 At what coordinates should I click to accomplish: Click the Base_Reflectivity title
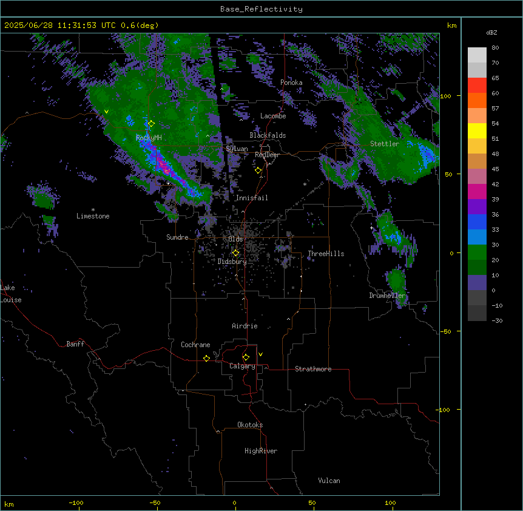(x=261, y=9)
